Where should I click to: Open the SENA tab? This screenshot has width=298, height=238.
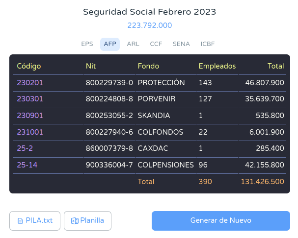181,44
